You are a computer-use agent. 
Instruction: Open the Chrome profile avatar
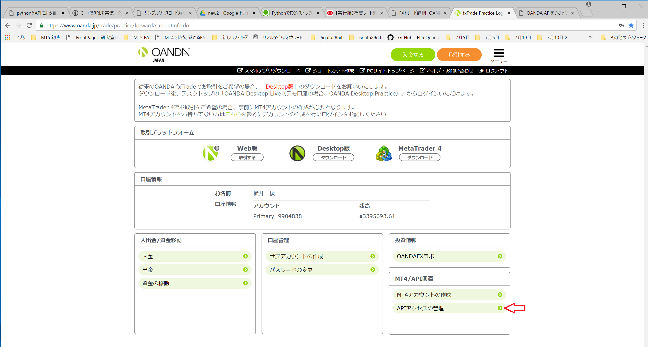[589, 4]
